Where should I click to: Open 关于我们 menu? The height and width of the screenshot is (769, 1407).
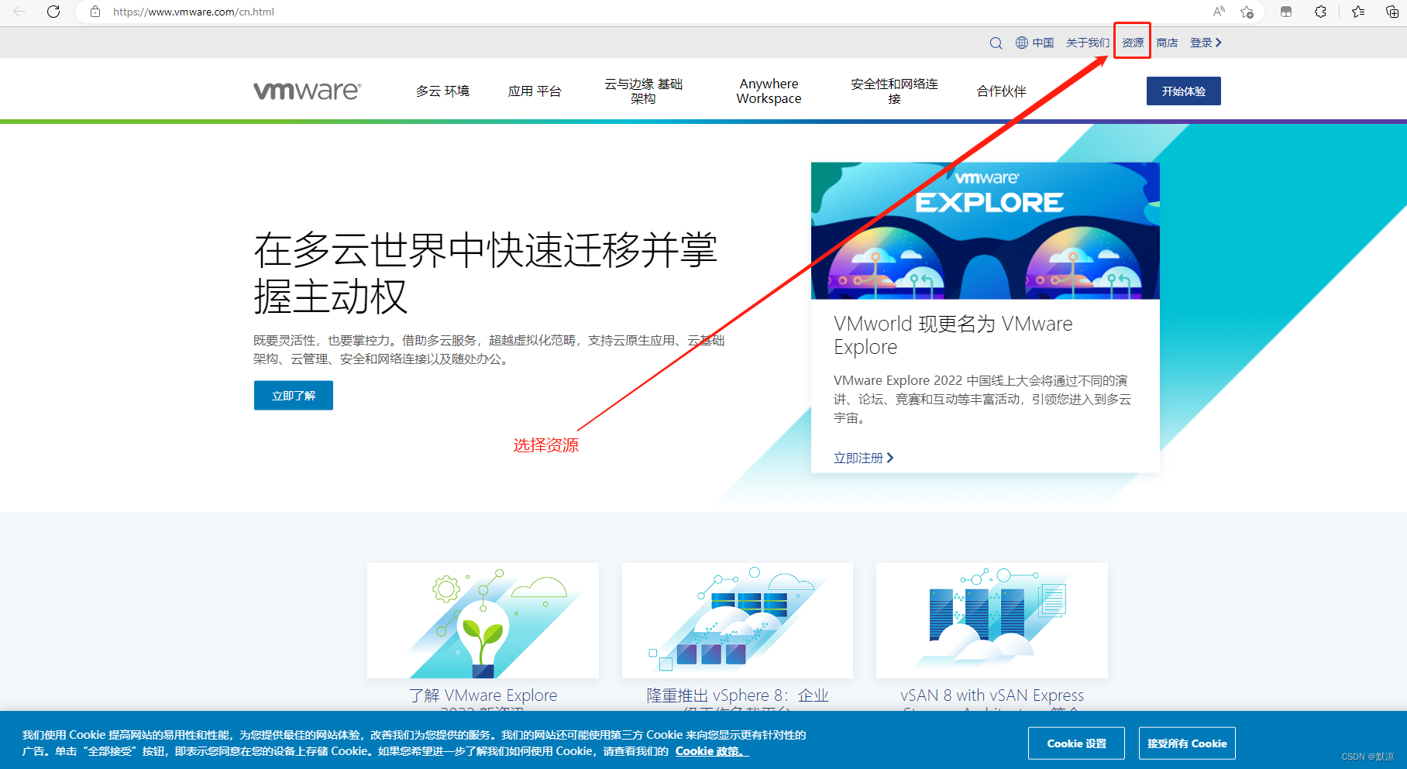(x=1087, y=43)
